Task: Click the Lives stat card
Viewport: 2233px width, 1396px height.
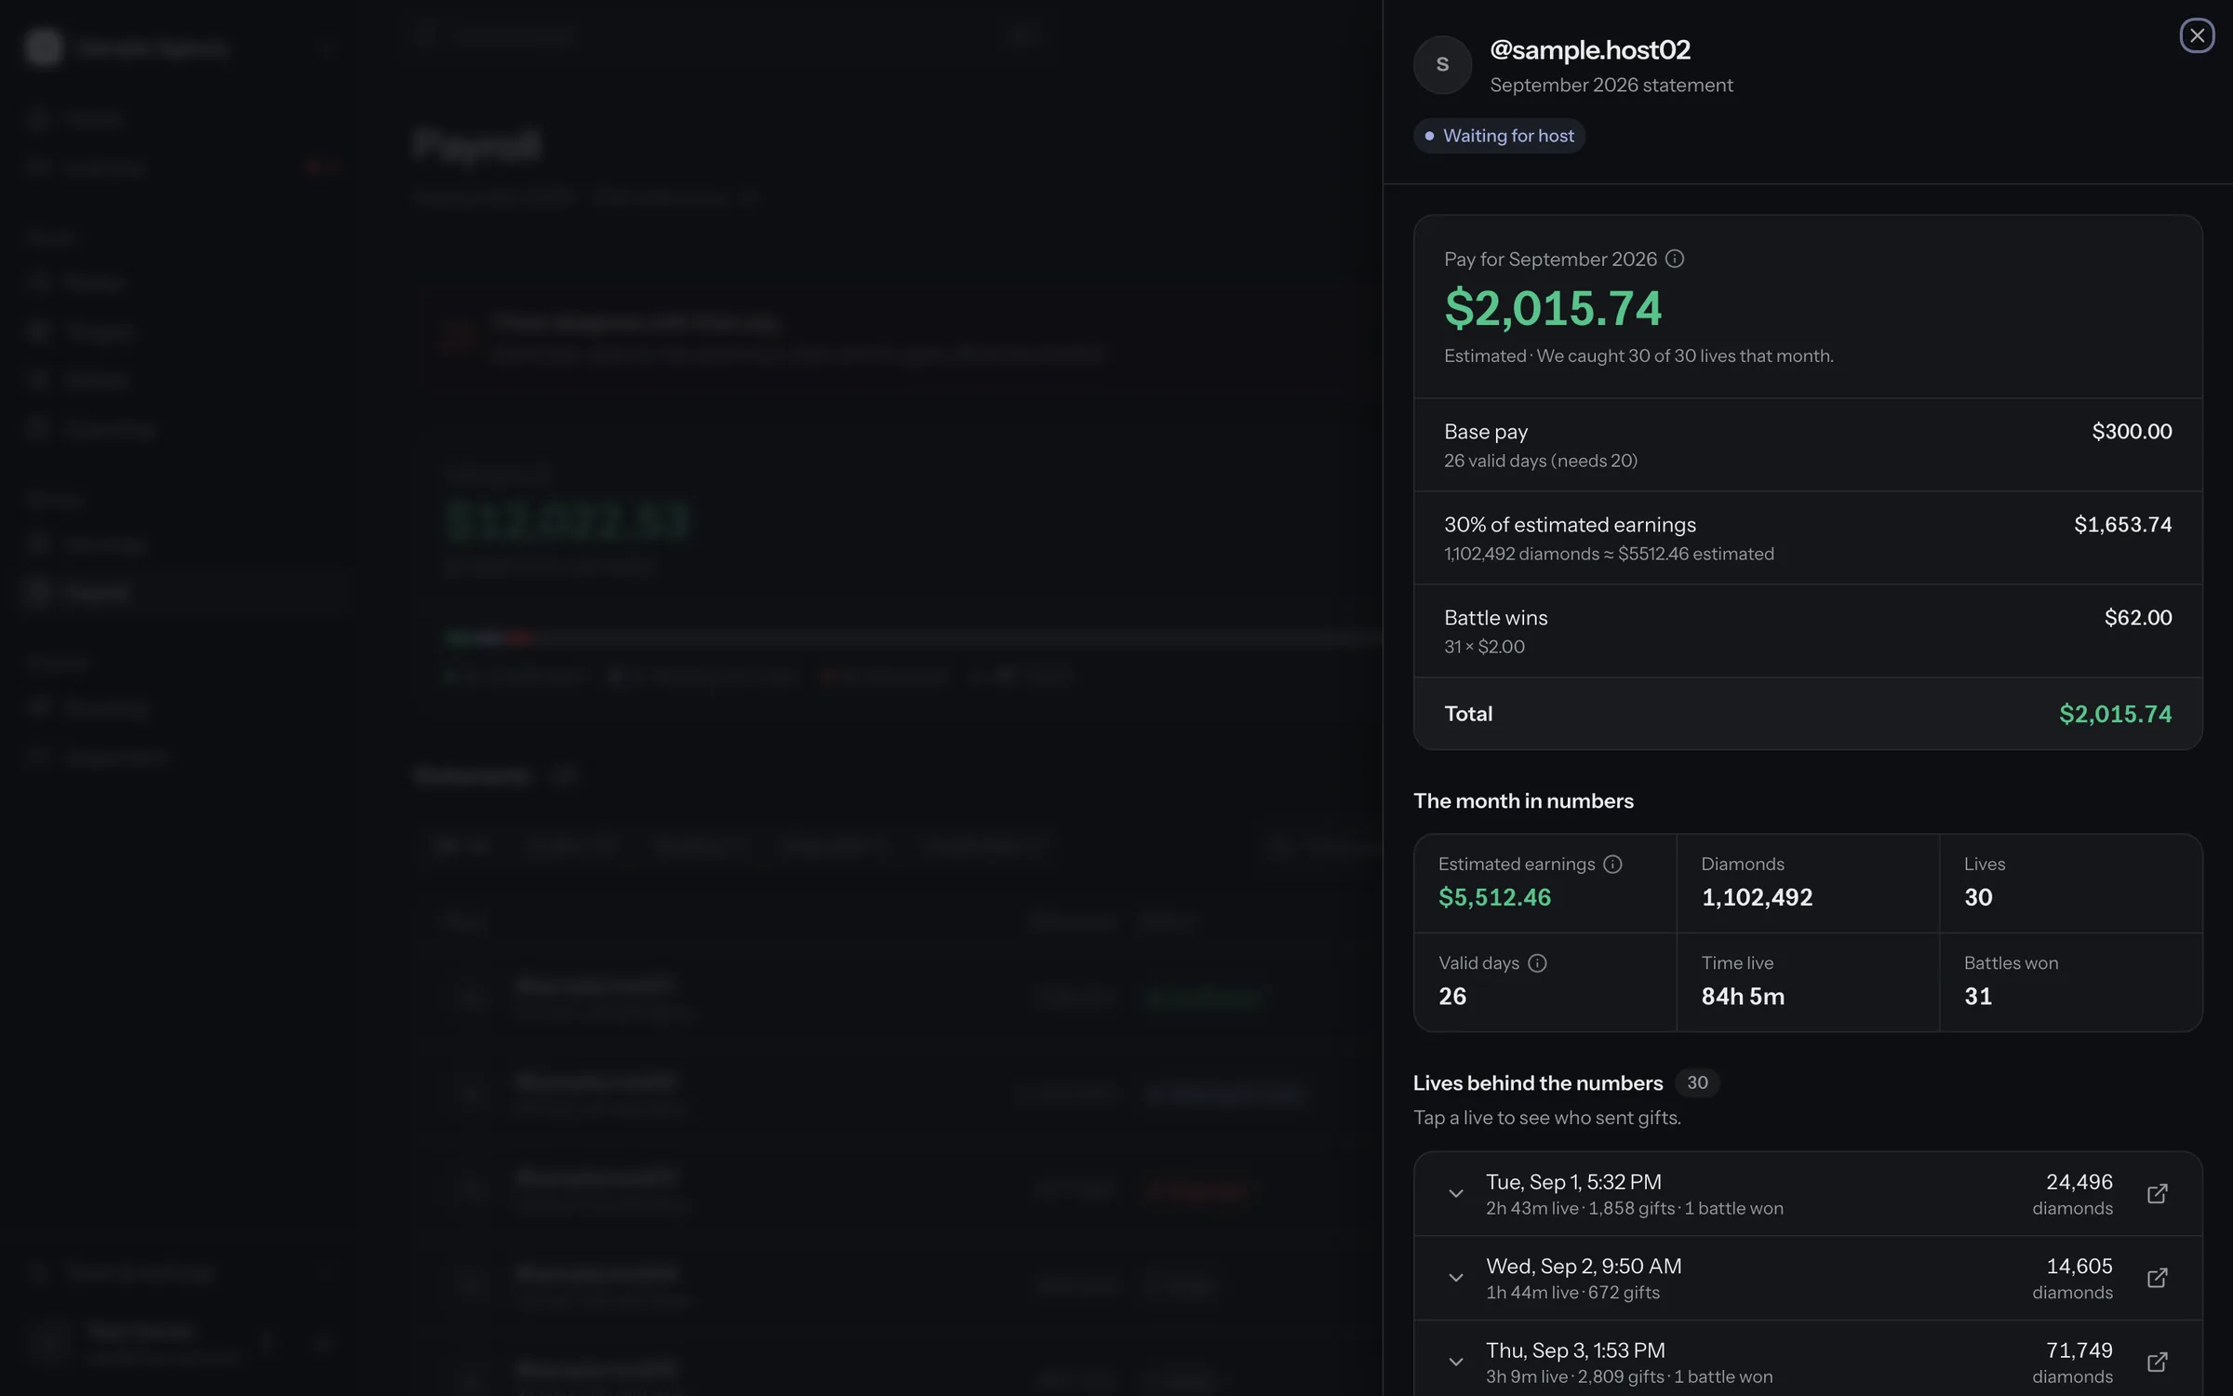Action: (x=2070, y=883)
